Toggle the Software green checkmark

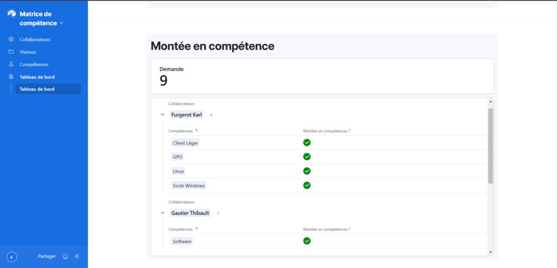click(307, 241)
